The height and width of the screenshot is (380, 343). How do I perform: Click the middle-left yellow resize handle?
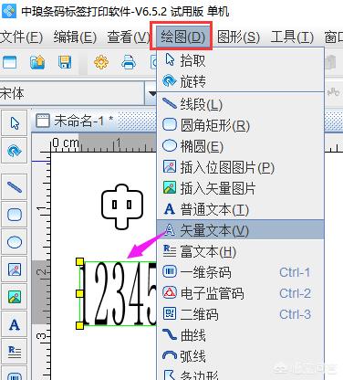(x=79, y=293)
